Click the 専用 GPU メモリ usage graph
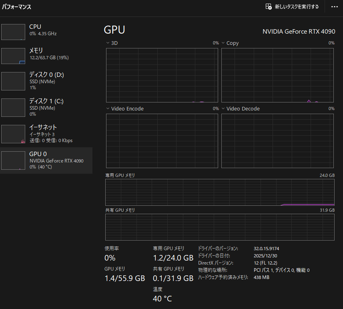The height and width of the screenshot is (309, 343). (220, 192)
